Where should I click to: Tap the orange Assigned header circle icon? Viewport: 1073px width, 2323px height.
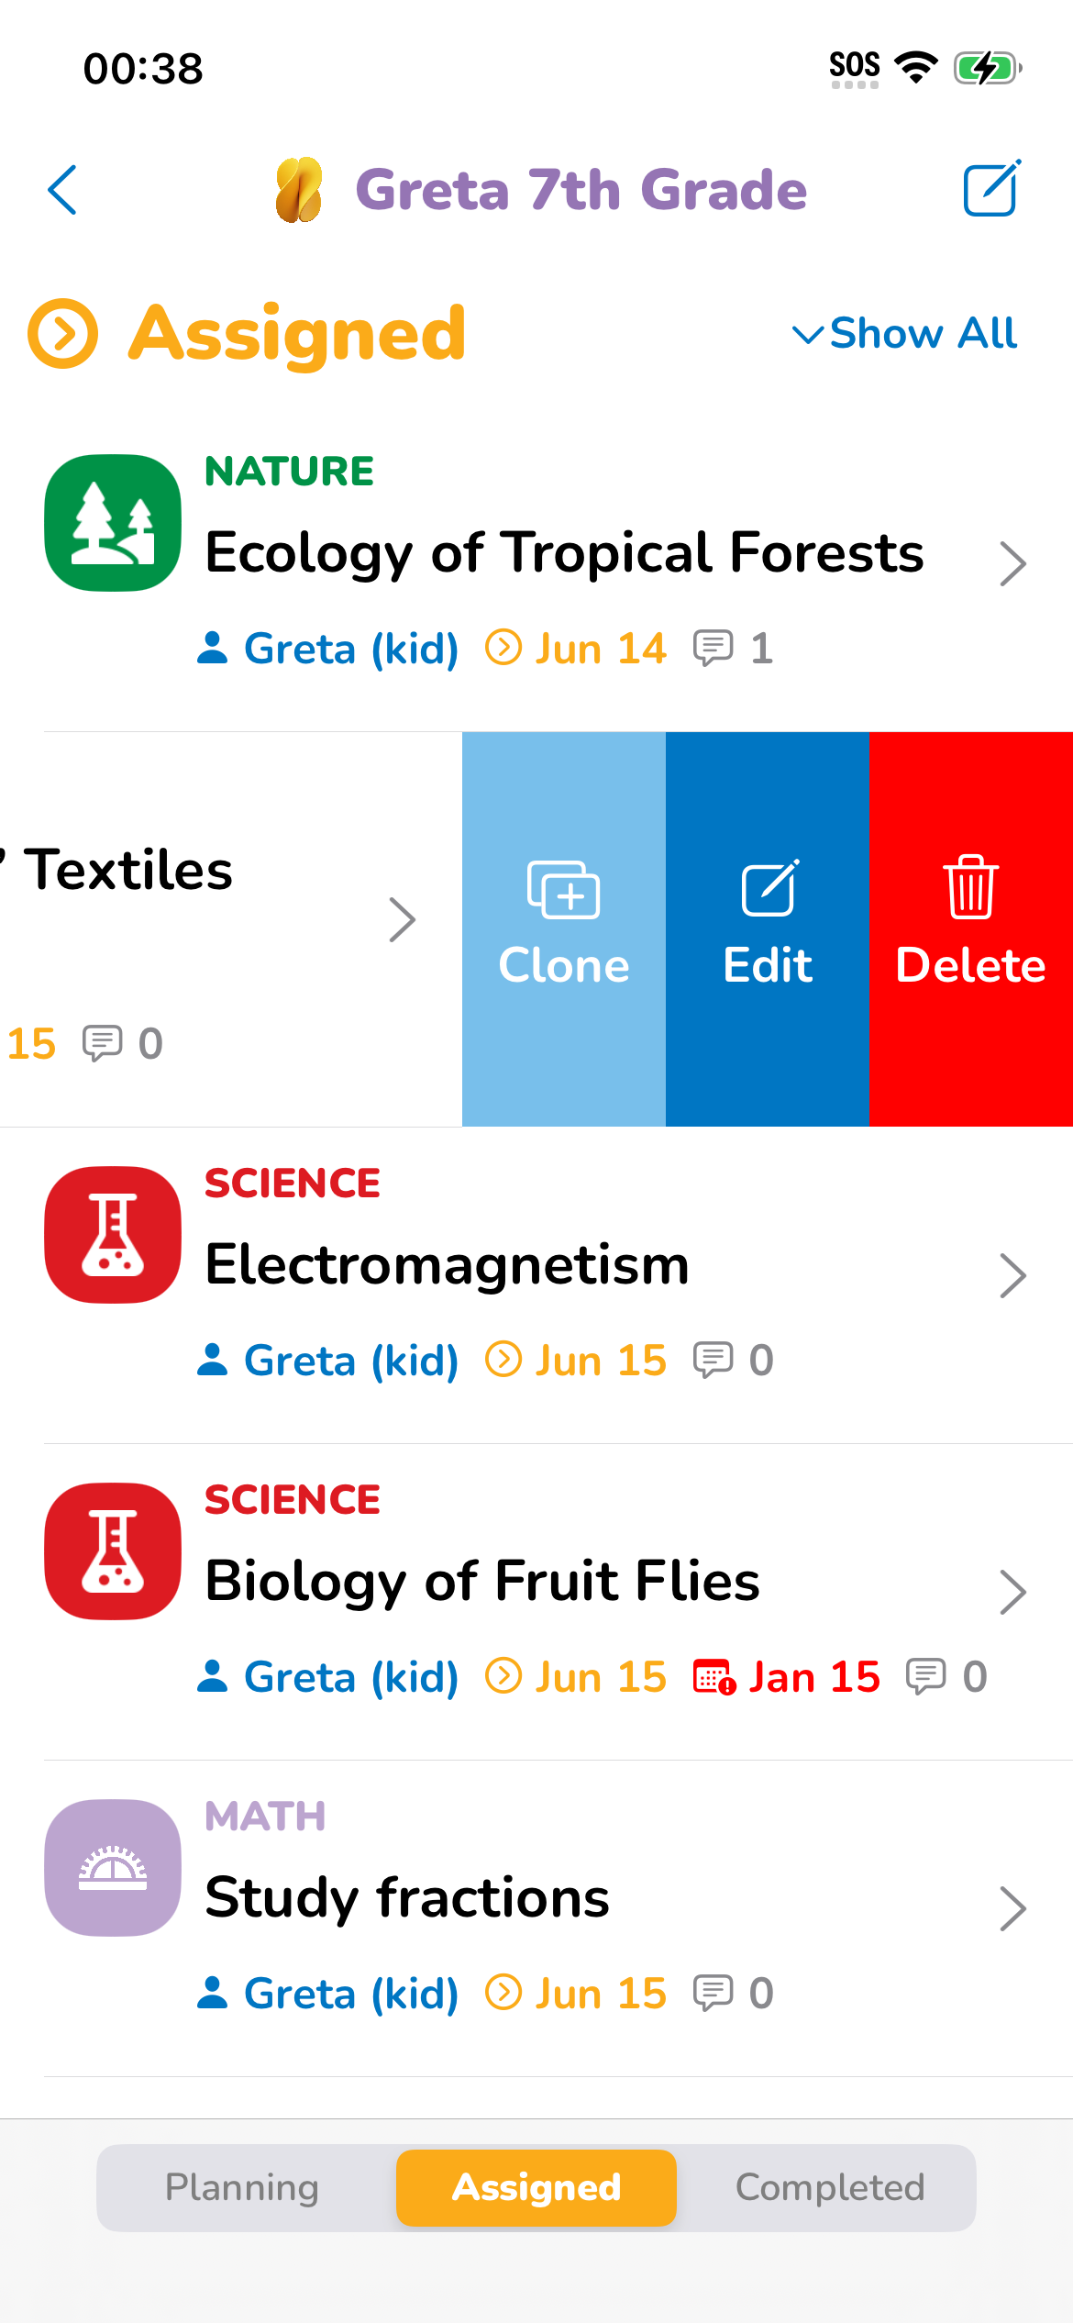tap(62, 333)
